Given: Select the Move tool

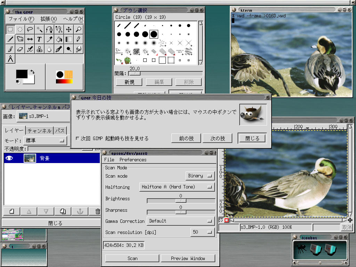Looking at the screenshot, I should pyautogui.click(x=69, y=29).
